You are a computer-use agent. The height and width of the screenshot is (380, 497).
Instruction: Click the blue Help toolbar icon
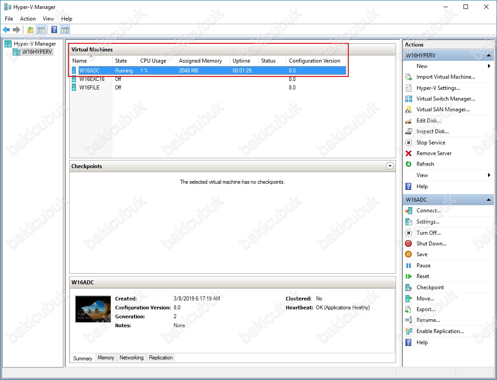[x=54, y=30]
